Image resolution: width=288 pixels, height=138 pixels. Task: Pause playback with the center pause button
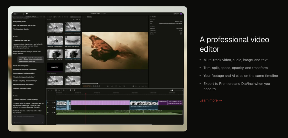[x=116, y=86]
